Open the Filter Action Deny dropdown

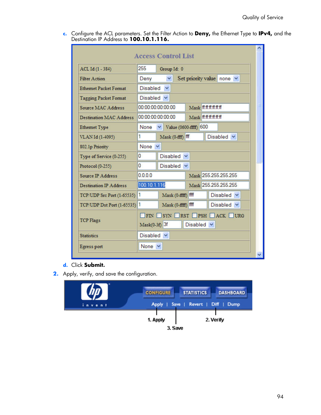click(x=155, y=78)
